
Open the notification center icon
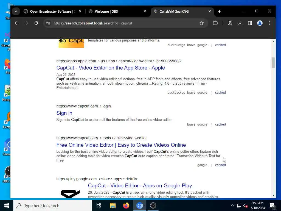[x=272, y=206]
